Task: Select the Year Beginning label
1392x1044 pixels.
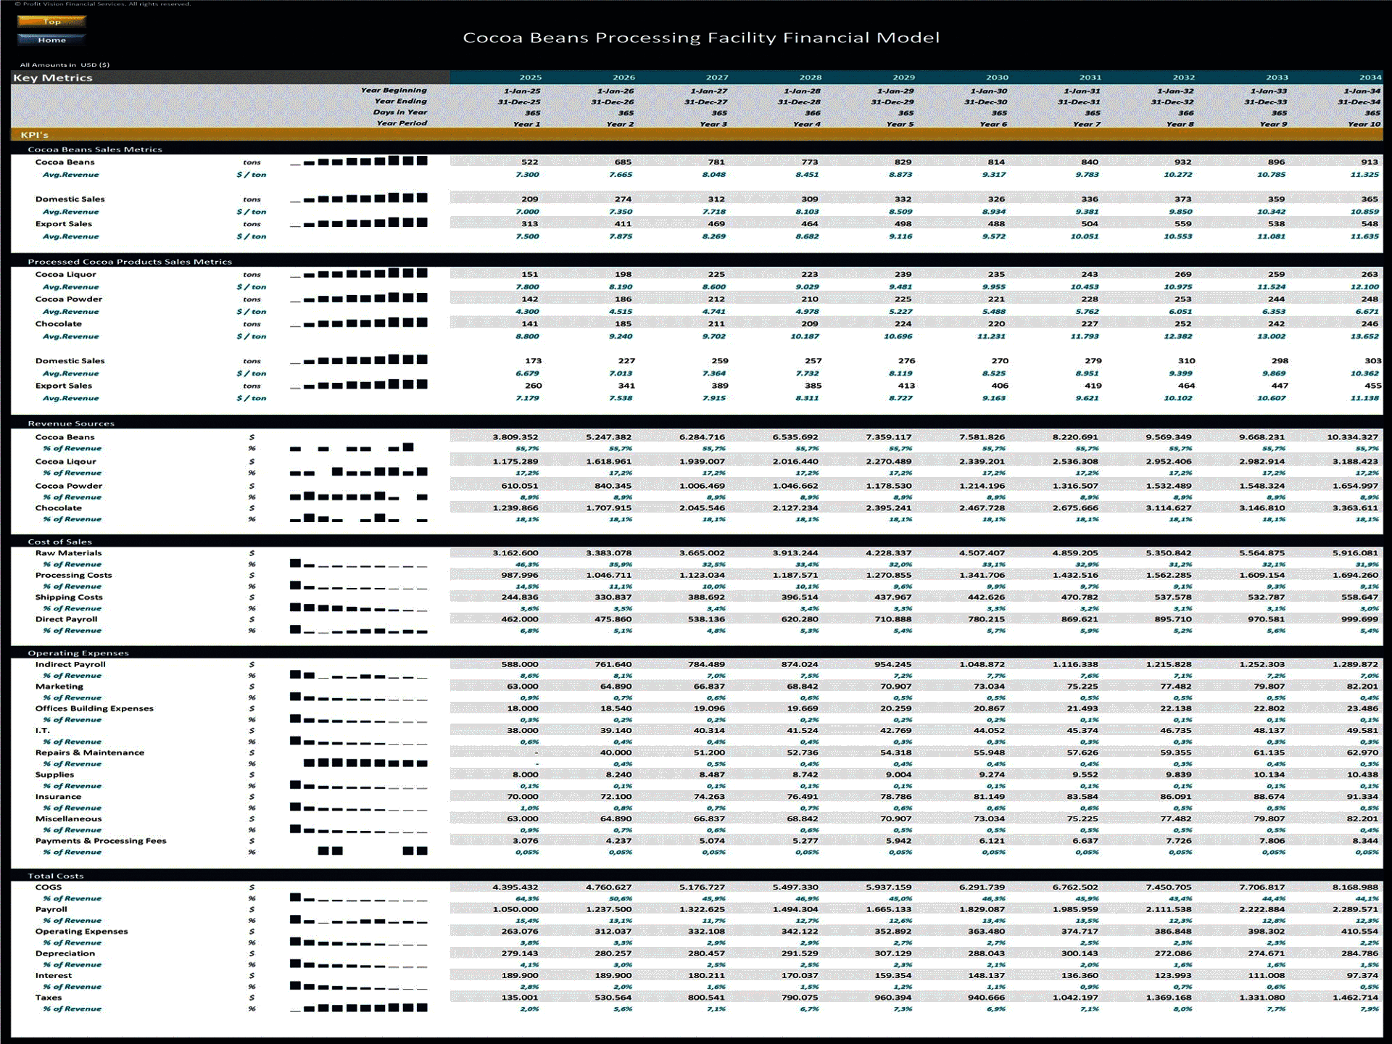Action: point(394,91)
